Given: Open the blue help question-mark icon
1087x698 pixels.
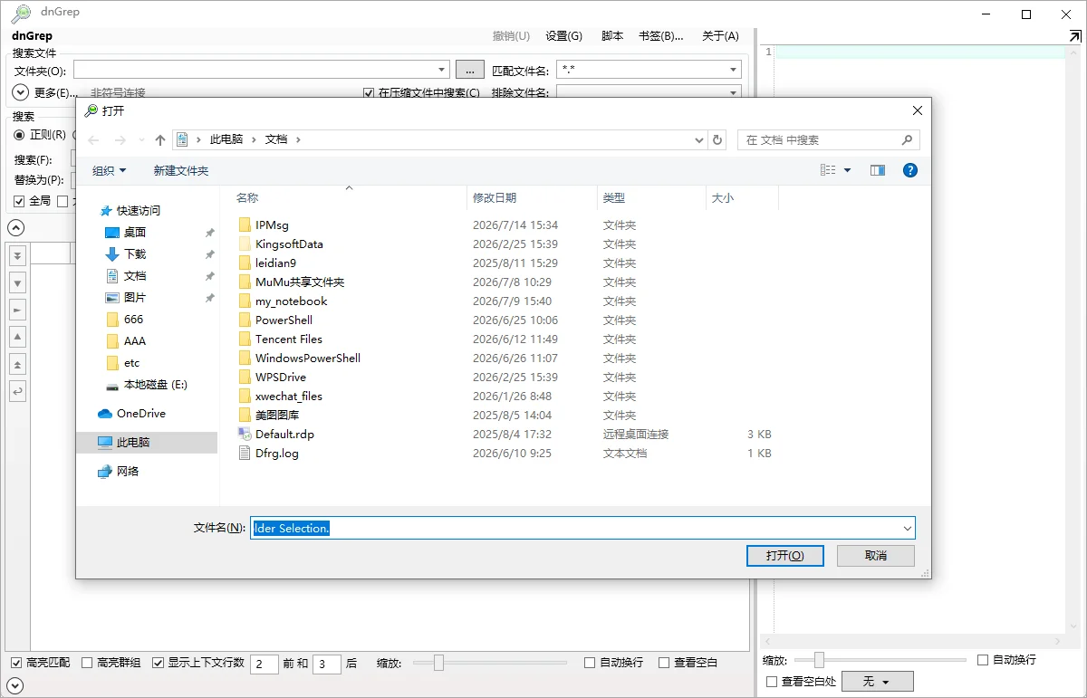Looking at the screenshot, I should (910, 170).
